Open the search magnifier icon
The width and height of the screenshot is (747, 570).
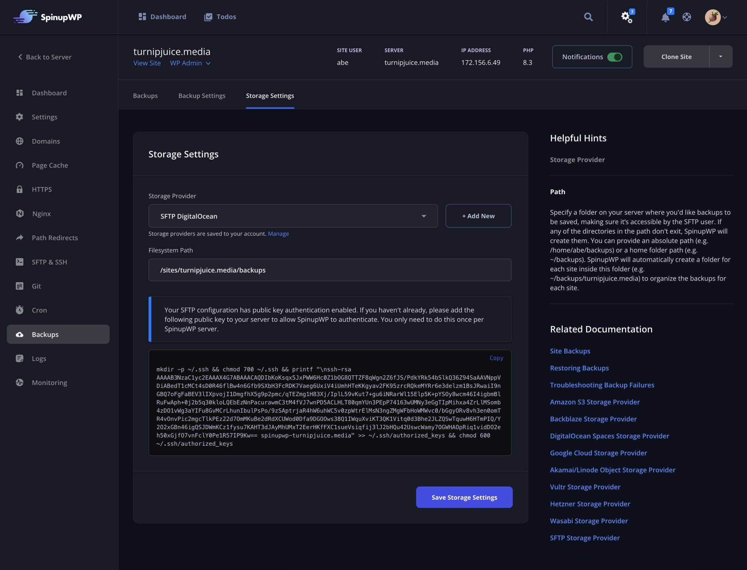588,17
